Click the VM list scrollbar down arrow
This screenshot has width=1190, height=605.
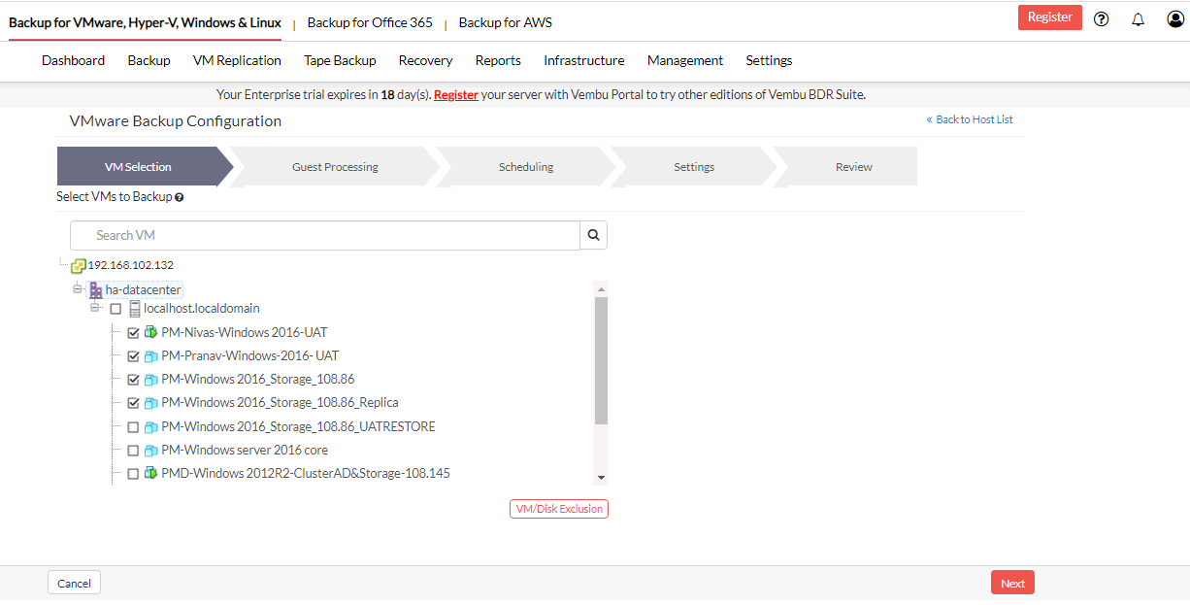tap(601, 477)
